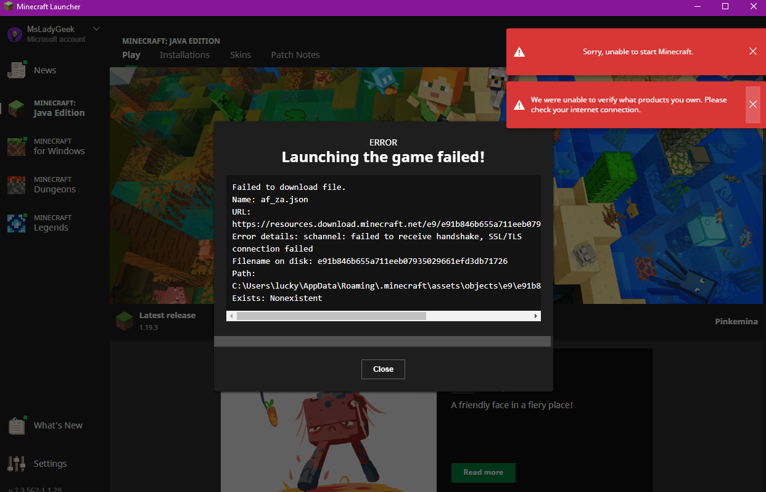Click the MsLadyGeek account avatar
The width and height of the screenshot is (766, 492).
(x=15, y=34)
